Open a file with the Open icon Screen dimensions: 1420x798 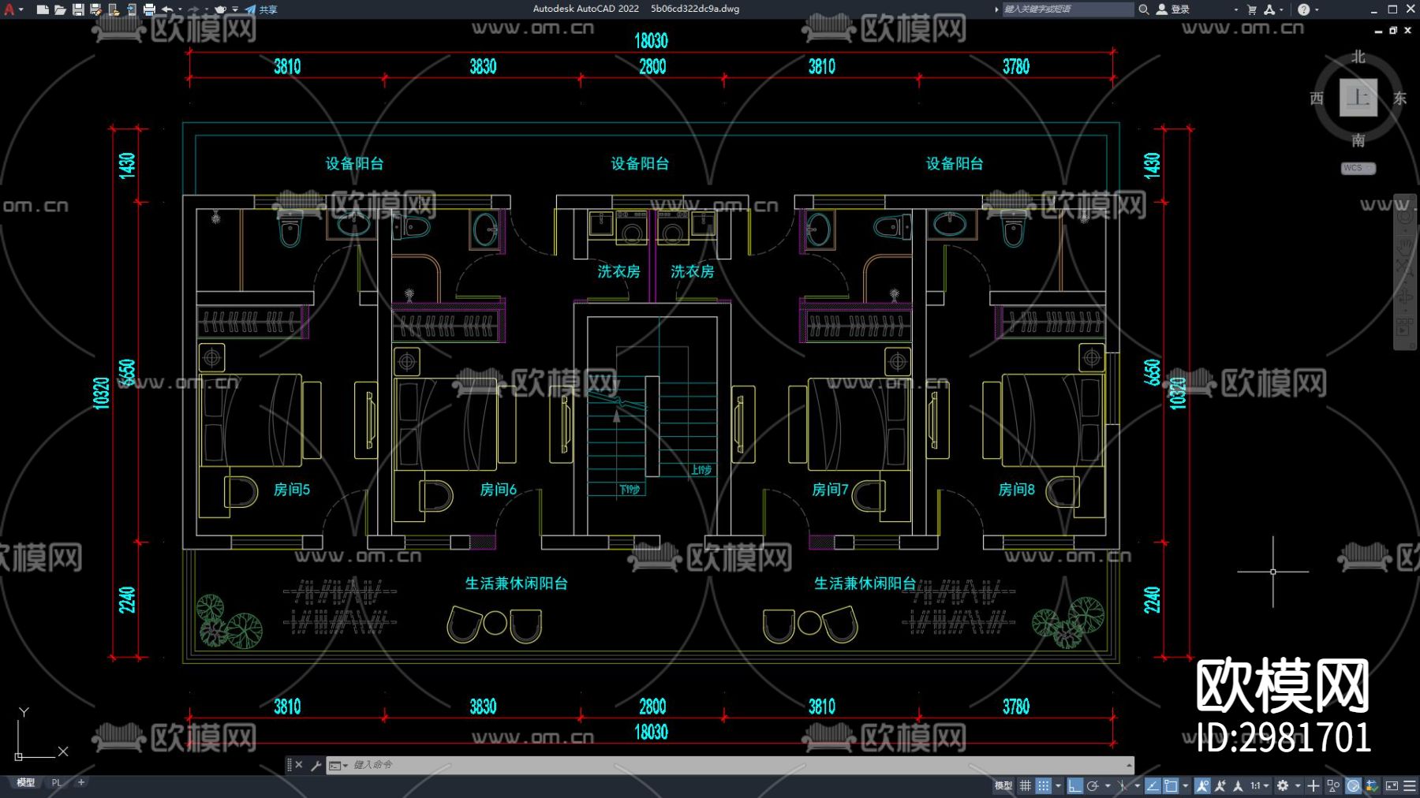[60, 9]
